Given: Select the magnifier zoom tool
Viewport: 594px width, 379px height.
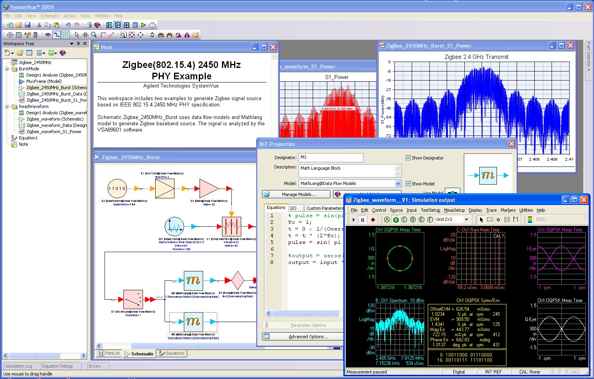Looking at the screenshot, I should tap(94, 35).
